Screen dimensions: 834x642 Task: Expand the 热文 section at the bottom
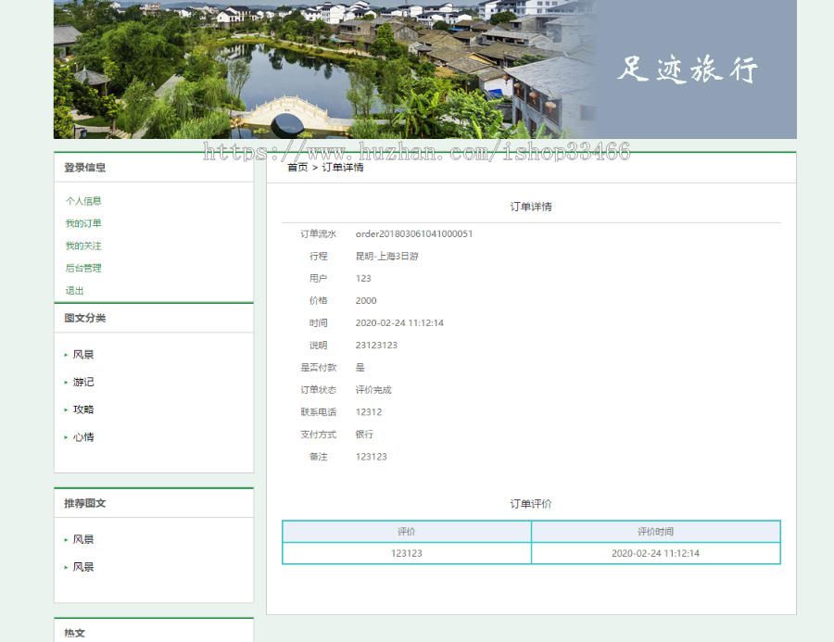pyautogui.click(x=77, y=633)
